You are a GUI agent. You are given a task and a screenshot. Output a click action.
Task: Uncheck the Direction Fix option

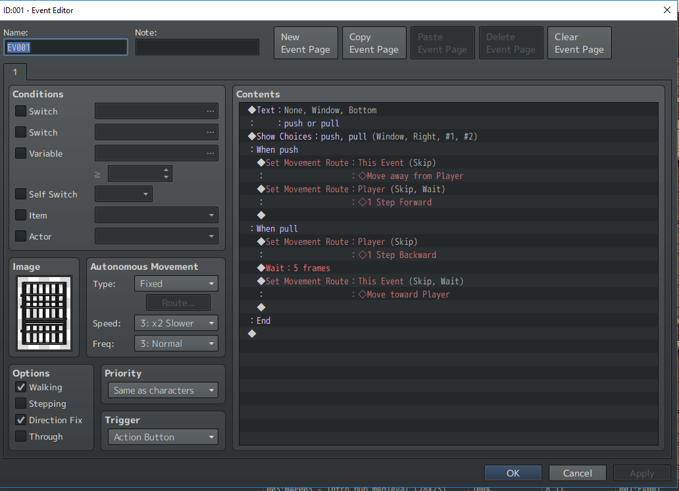tap(20, 420)
